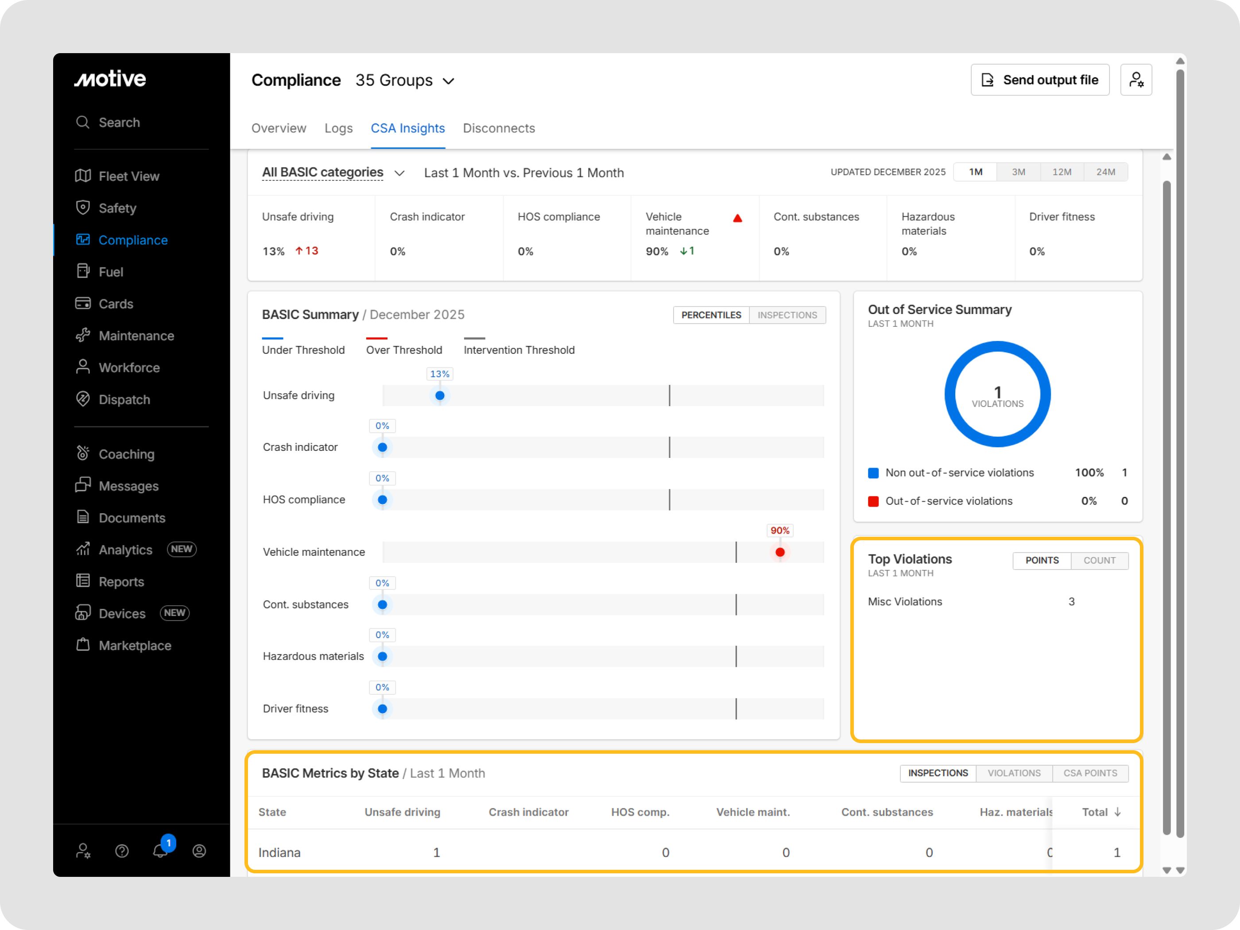The height and width of the screenshot is (930, 1240).
Task: Switch BASIC Summary to Inspections view
Action: click(787, 315)
